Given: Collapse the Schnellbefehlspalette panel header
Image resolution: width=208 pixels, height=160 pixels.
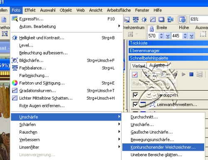Looking at the screenshot, I should (x=168, y=58).
